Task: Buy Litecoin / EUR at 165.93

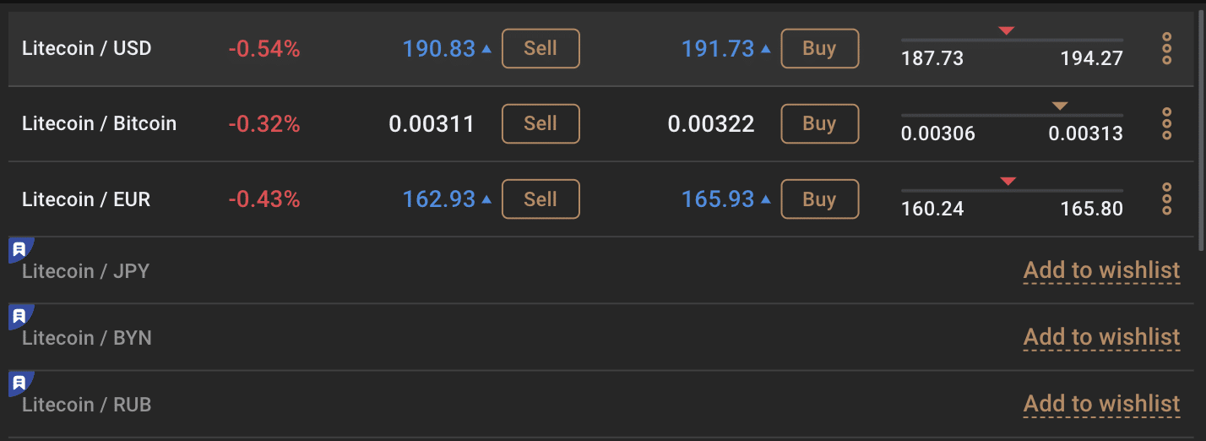Action: (819, 199)
